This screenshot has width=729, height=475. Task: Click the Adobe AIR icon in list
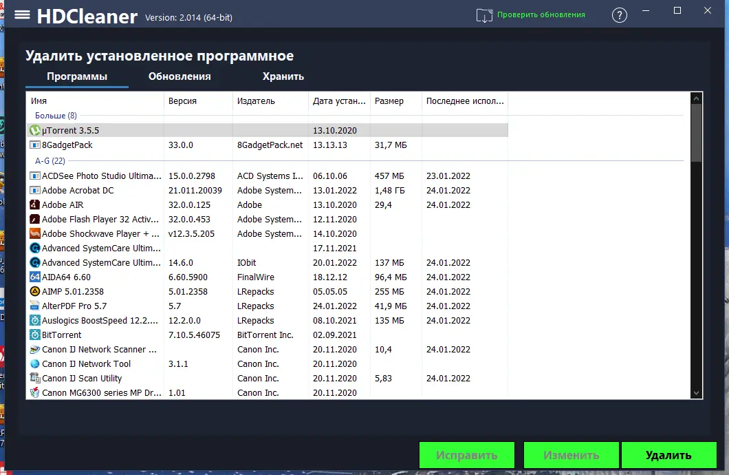(35, 204)
